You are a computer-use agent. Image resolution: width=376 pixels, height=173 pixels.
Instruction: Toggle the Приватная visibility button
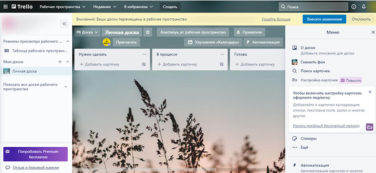tap(250, 32)
